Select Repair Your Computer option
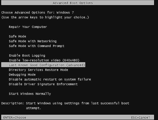The width and height of the screenshot is (158, 120). click(28, 27)
